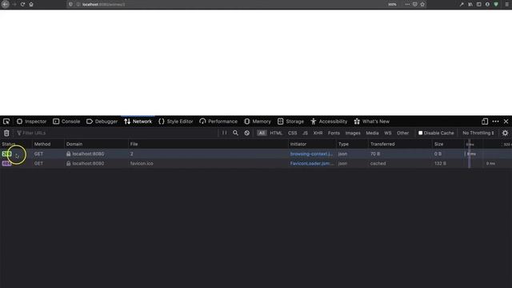Open network settings gear menu
This screenshot has width=512, height=288.
pos(505,133)
